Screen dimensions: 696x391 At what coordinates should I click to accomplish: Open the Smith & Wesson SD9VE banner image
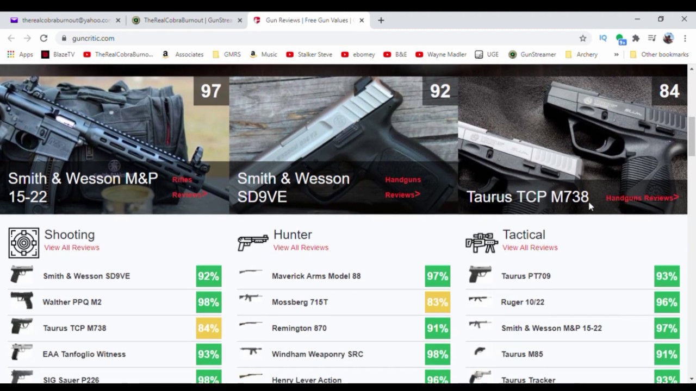[x=344, y=145]
